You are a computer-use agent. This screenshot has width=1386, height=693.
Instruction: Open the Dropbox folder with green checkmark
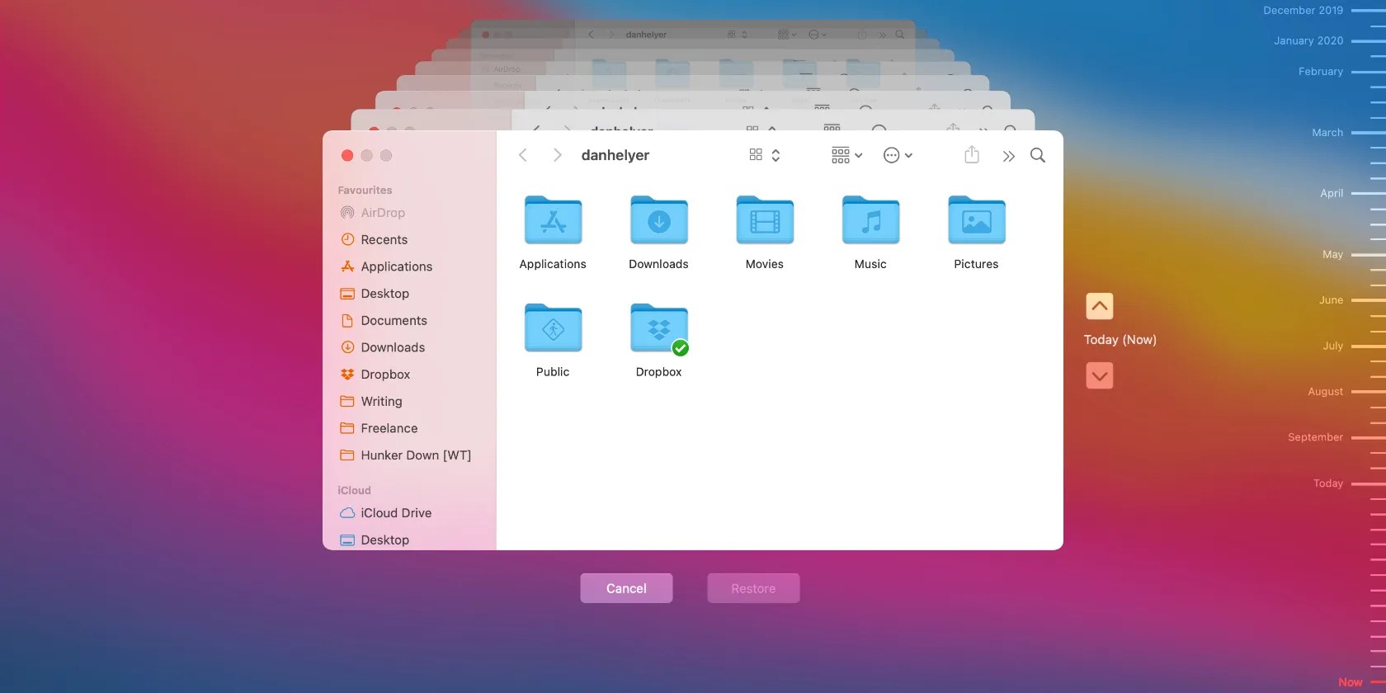coord(658,328)
